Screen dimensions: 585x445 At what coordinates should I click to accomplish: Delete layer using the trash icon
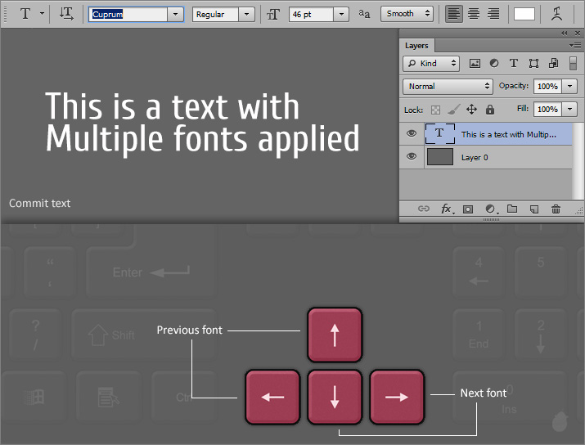click(x=556, y=209)
